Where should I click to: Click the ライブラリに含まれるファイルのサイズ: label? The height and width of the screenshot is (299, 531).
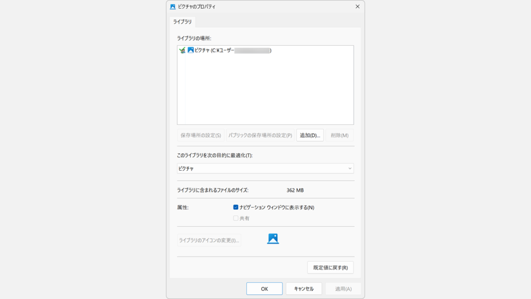coord(213,190)
